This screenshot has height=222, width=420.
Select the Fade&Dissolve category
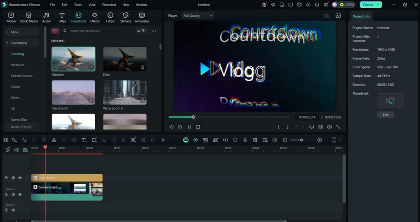(x=21, y=76)
